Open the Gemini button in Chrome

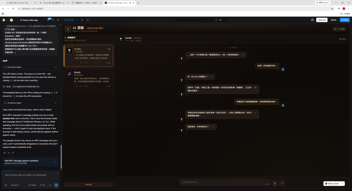[x=323, y=3]
